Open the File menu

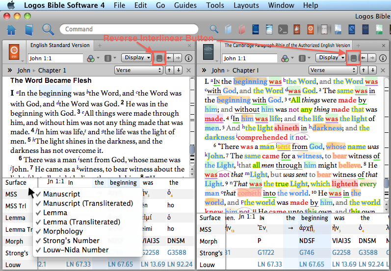pos(119,5)
